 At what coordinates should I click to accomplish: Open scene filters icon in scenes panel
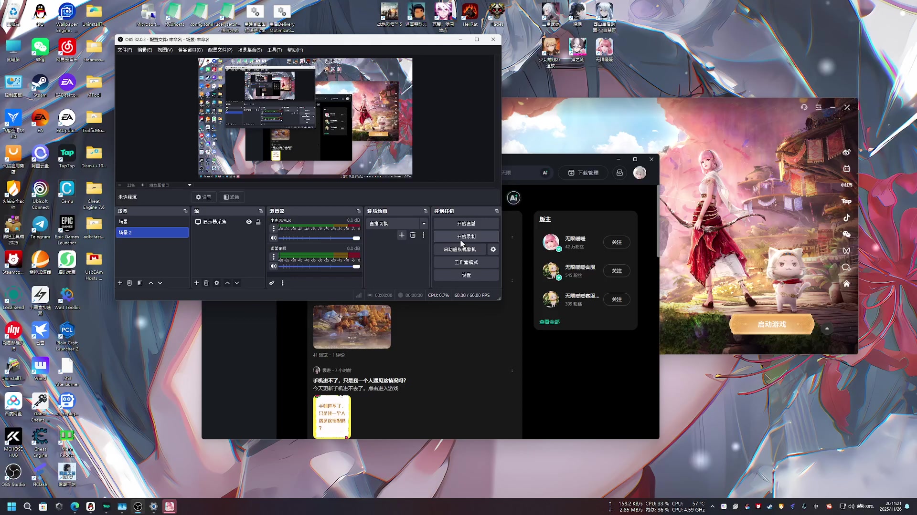pos(140,283)
